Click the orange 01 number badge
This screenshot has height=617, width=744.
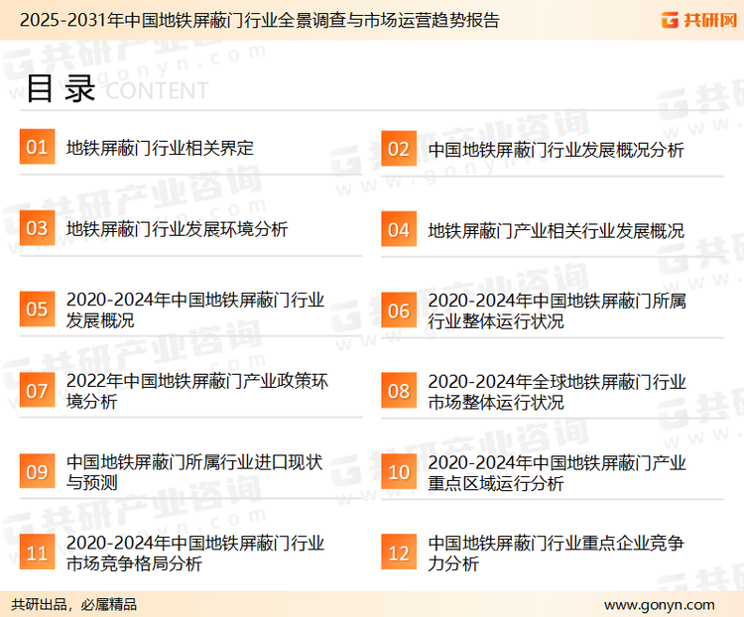pyautogui.click(x=37, y=147)
